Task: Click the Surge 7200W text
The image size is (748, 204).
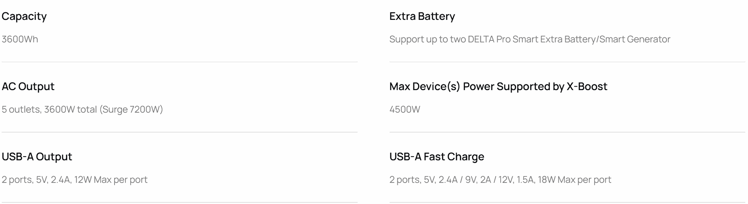Action: coord(131,110)
